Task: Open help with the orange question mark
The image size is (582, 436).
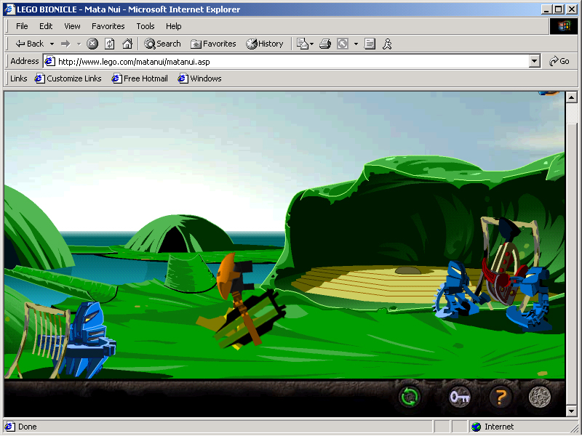Action: click(500, 397)
